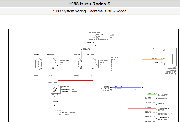Click the ELEC FAN fuse symbol
This screenshot has width=180, height=122.
coord(95,36)
